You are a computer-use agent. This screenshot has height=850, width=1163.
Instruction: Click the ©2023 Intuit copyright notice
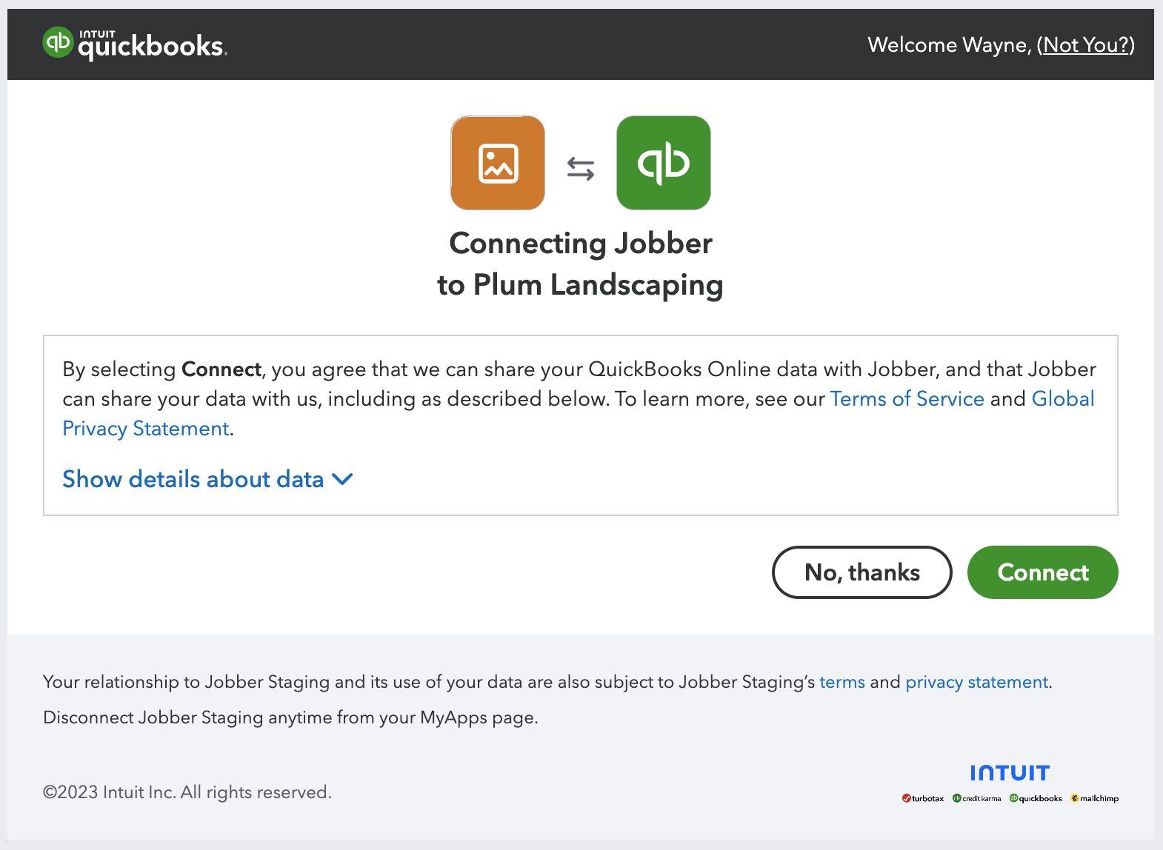coord(187,792)
